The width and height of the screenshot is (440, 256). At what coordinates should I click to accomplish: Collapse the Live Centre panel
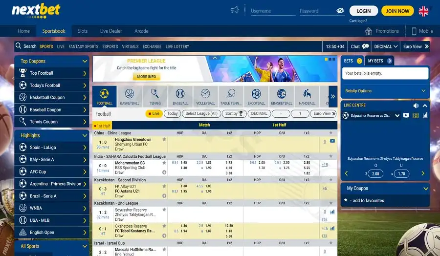425,106
